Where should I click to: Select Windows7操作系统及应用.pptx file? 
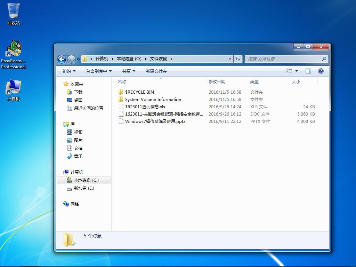[155, 121]
